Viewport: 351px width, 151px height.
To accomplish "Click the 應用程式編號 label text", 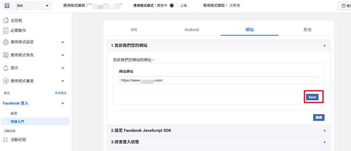I will coord(76,6).
